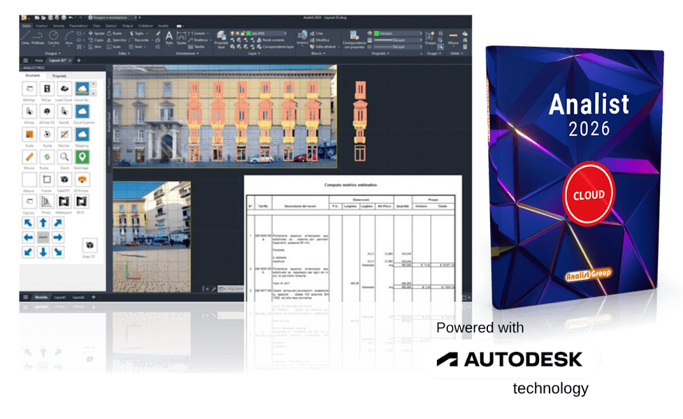Open the Parametrica ribbon tab
This screenshot has width=683, height=419.
[78, 26]
